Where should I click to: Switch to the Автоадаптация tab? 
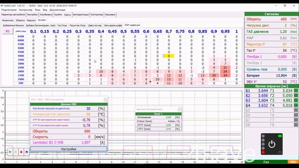pos(81,14)
